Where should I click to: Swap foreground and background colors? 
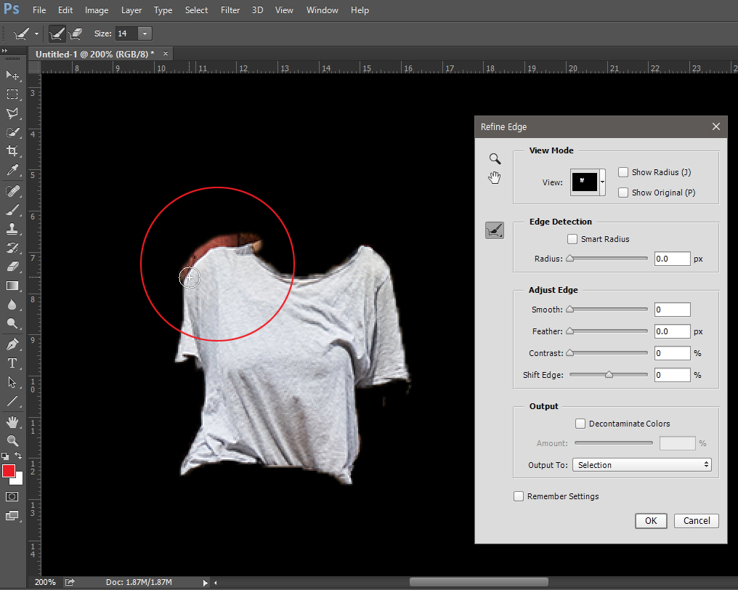click(x=18, y=456)
